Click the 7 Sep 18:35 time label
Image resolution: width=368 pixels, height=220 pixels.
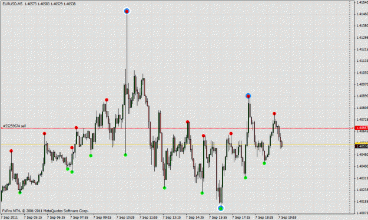pos(264,218)
